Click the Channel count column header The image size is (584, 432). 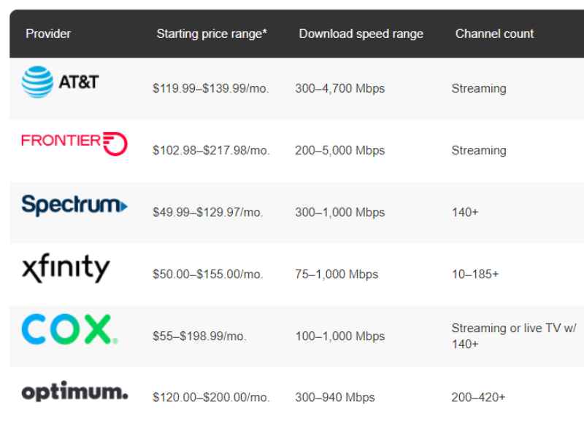pos(494,34)
